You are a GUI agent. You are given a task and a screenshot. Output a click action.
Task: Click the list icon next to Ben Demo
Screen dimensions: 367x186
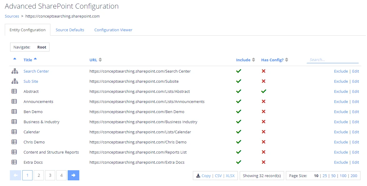pos(14,112)
